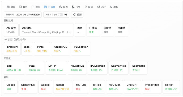Click the Scamalytics risk card
Screen dimensions: 183x97
point(118,68)
